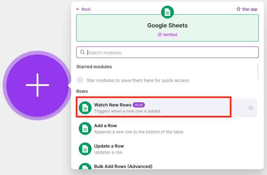Screen dimensions: 267x175
Task: Click the magnifier search icon
Action: [83, 52]
